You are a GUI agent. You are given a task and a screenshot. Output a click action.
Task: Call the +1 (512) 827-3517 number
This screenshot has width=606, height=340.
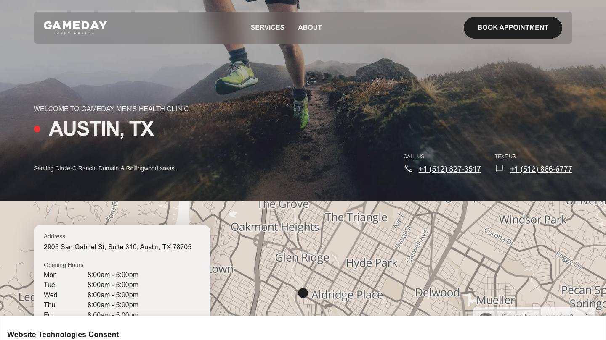(x=450, y=169)
